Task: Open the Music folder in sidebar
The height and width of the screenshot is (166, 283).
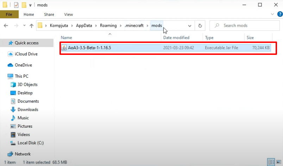Action: point(23,118)
